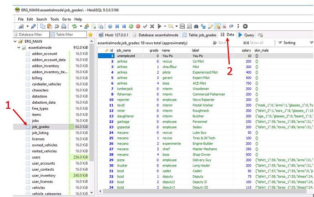This screenshot has height=197, width=314.
Task: Click the 'unemployed' job_name cell
Action: pyautogui.click(x=129, y=56)
